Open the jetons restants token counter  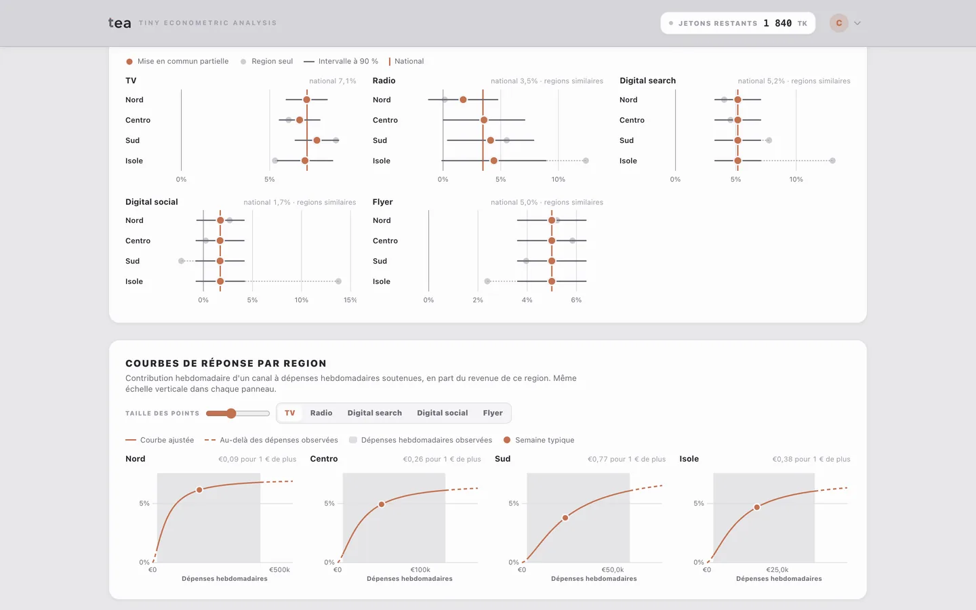(x=737, y=23)
